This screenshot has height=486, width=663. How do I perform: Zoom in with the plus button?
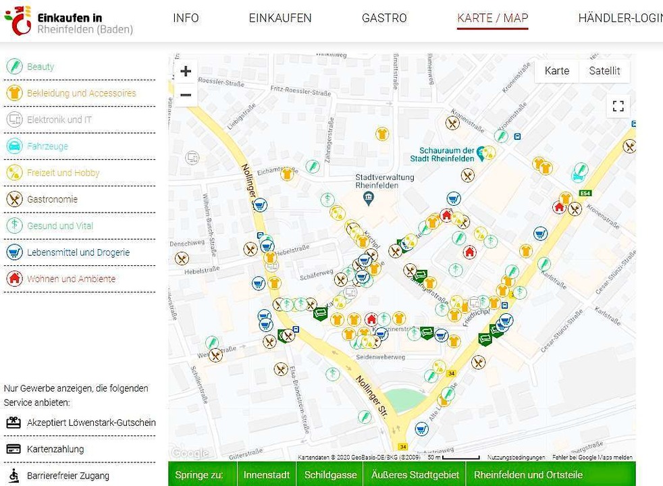point(186,72)
